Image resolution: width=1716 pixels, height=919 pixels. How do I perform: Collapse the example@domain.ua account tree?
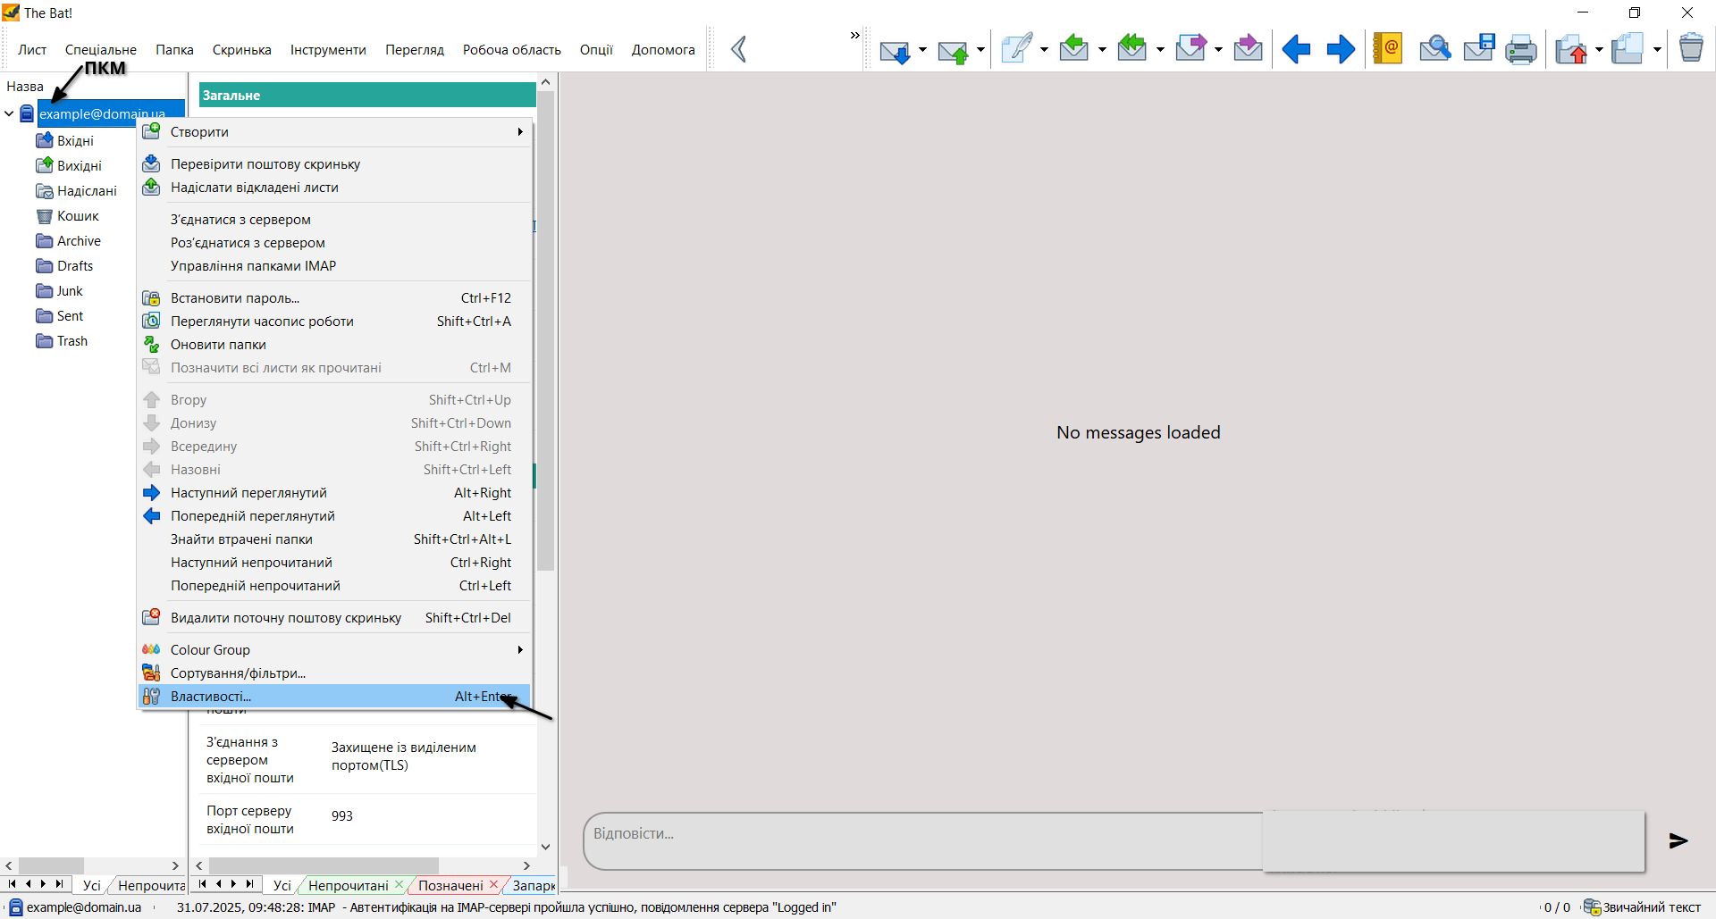pyautogui.click(x=9, y=114)
